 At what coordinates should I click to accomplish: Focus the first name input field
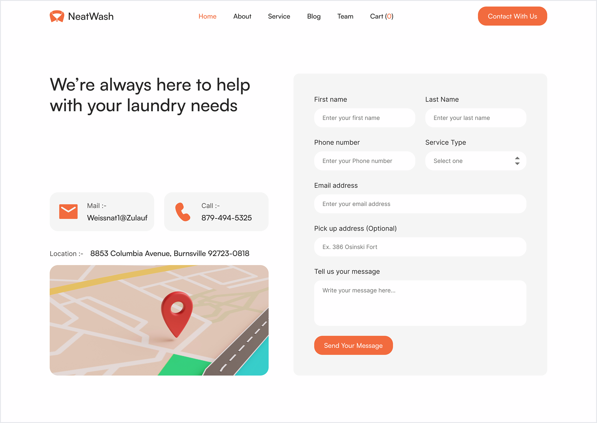(365, 118)
